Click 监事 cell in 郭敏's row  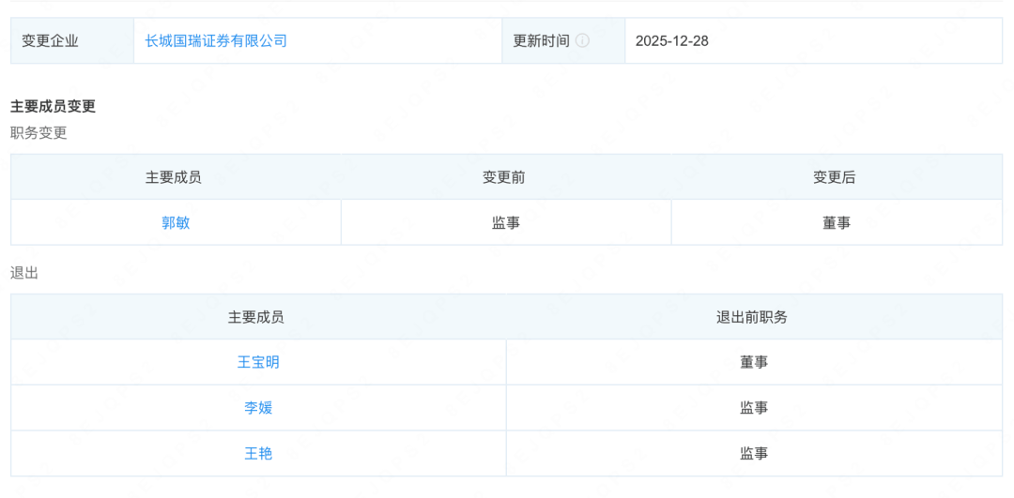(506, 223)
